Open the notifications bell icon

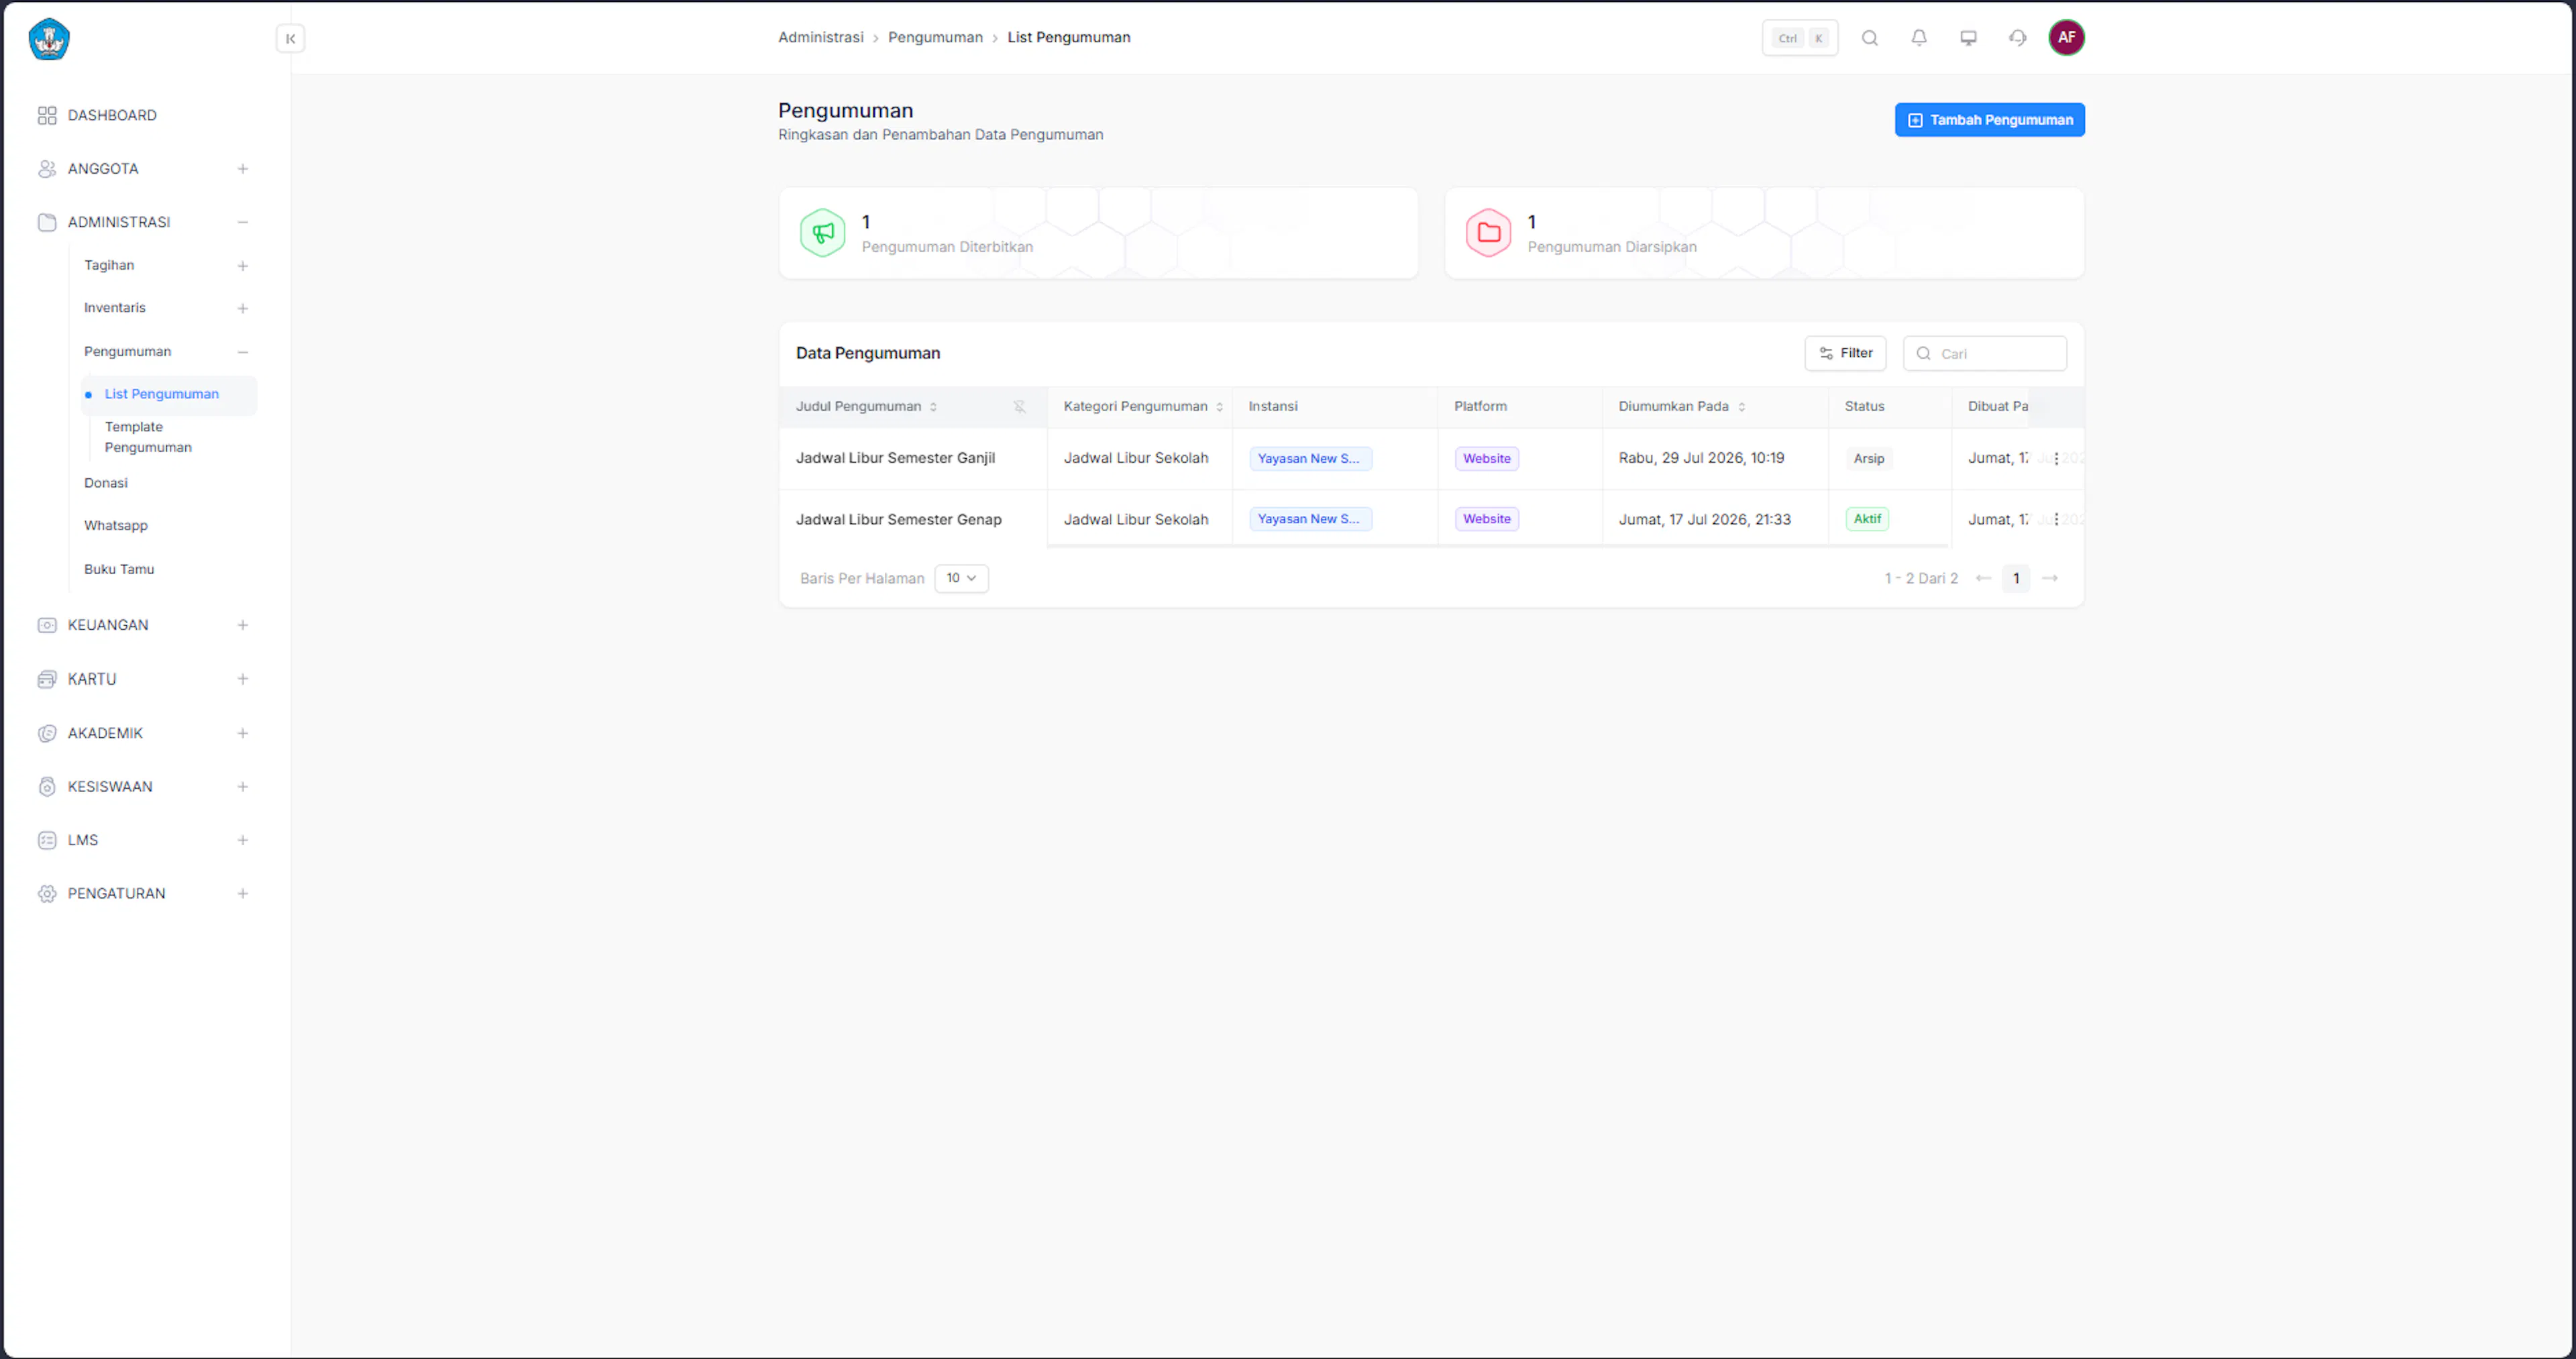(1918, 38)
